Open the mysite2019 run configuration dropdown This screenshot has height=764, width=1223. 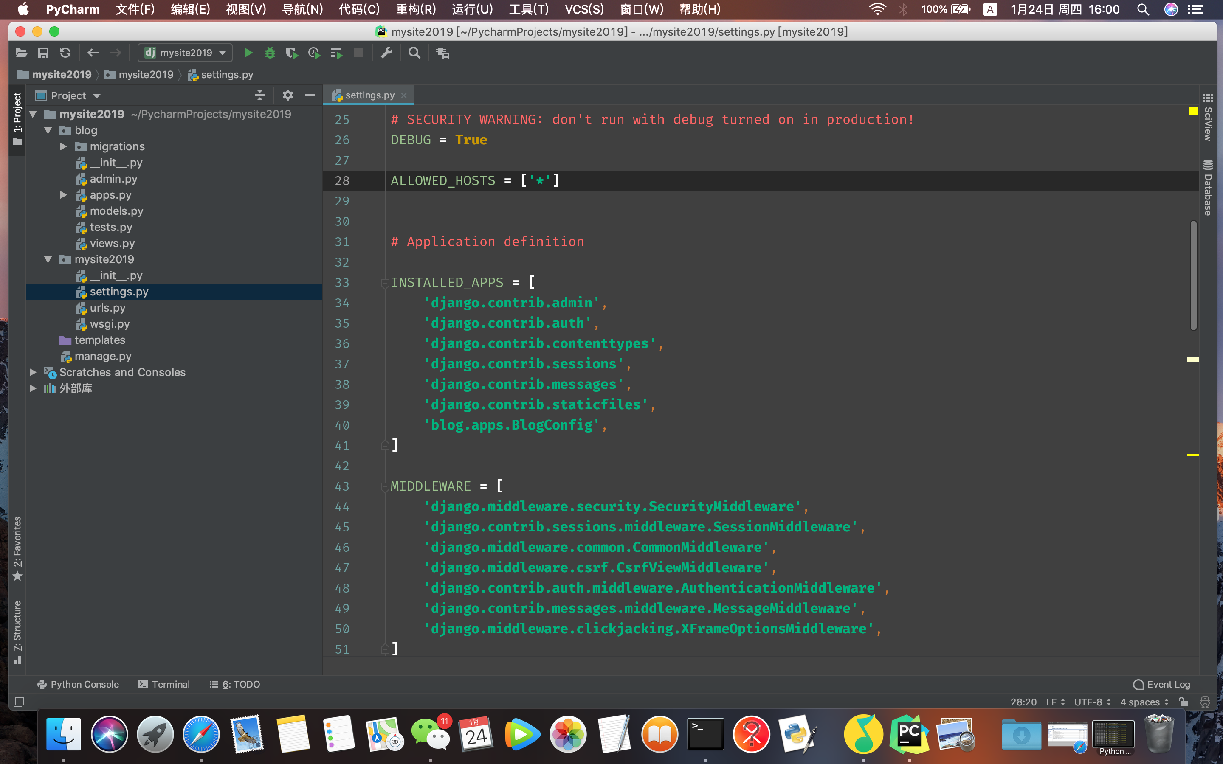185,53
